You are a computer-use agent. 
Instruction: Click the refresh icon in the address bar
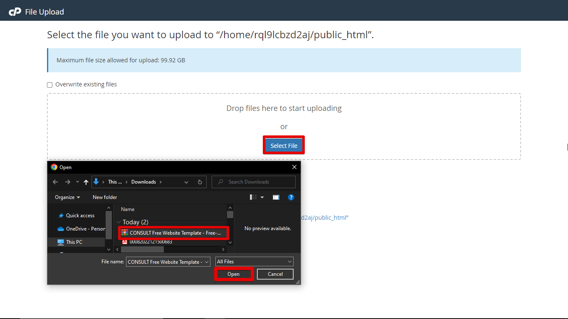click(x=200, y=182)
